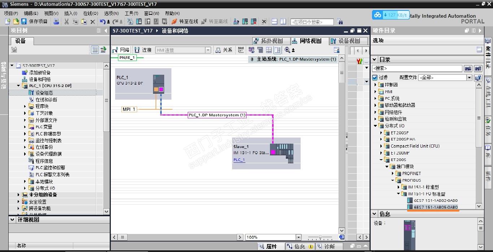This screenshot has height=252, width=493.
Task: Click the MPI_1 network label
Action: [129, 109]
